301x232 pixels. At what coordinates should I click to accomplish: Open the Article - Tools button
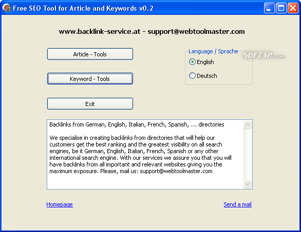coord(90,54)
